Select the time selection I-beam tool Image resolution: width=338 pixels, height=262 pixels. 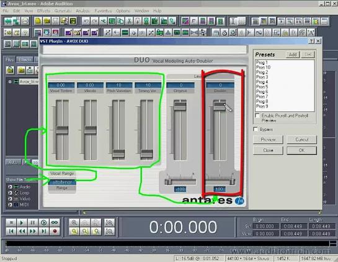point(233,21)
